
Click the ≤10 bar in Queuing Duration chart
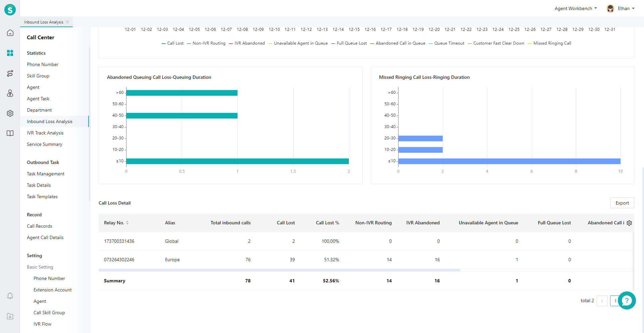pos(237,161)
